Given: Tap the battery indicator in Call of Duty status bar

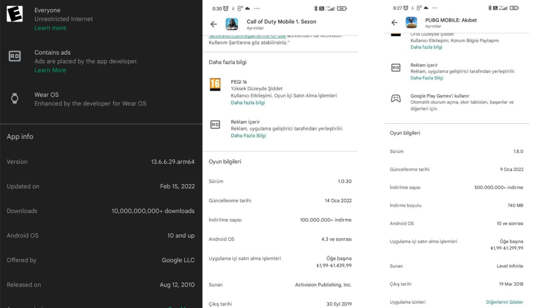Looking at the screenshot, I should [342, 8].
